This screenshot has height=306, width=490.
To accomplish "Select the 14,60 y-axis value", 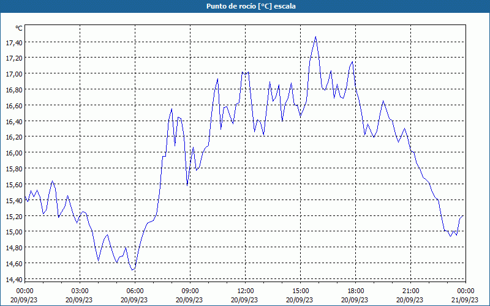I will pos(14,264).
